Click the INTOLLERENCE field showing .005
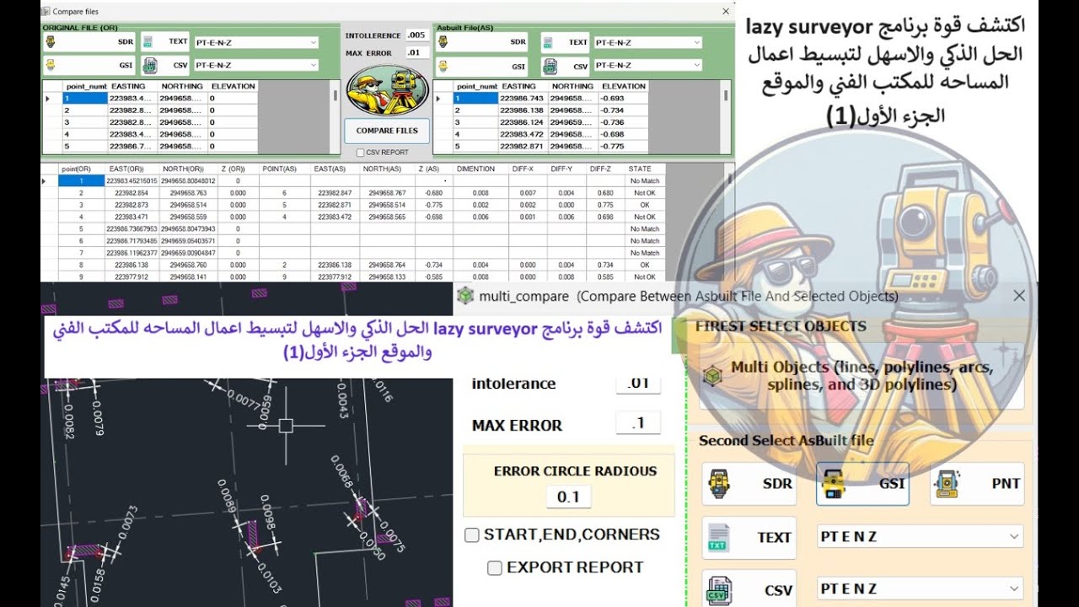 pos(416,35)
